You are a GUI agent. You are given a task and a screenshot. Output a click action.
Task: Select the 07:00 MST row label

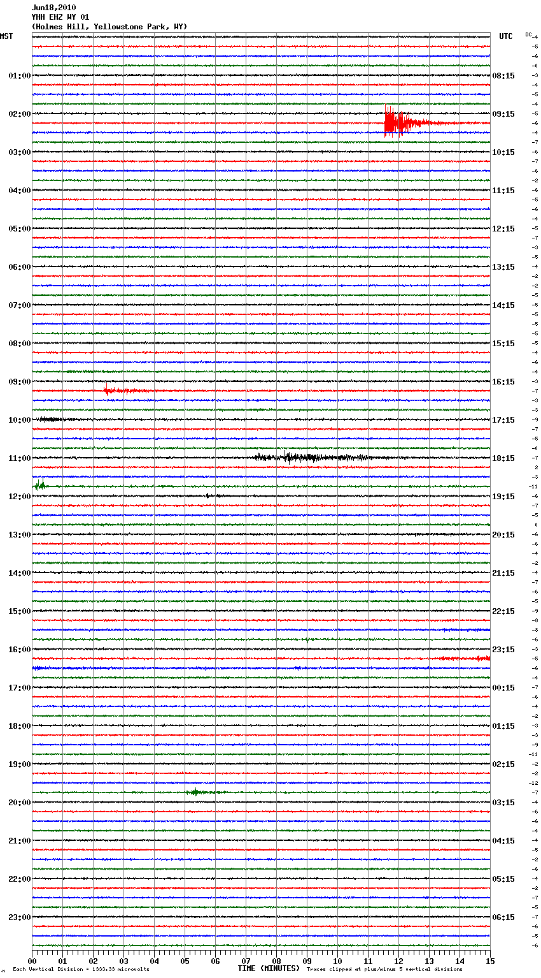pos(20,305)
